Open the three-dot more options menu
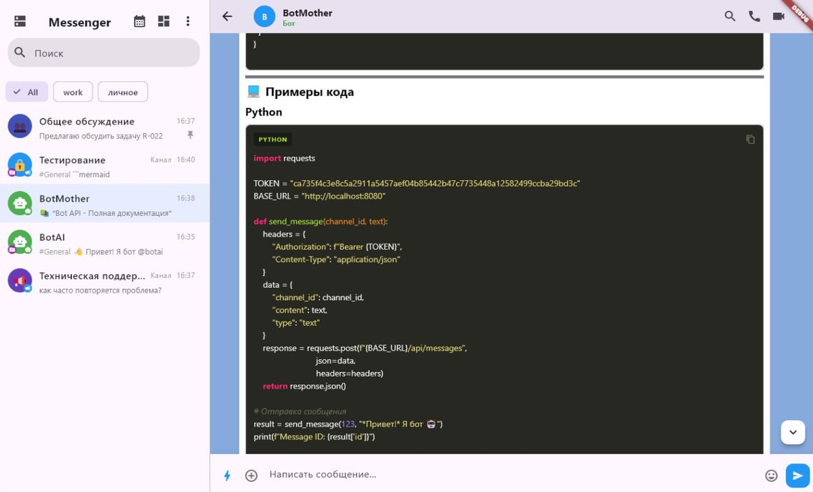 click(188, 22)
